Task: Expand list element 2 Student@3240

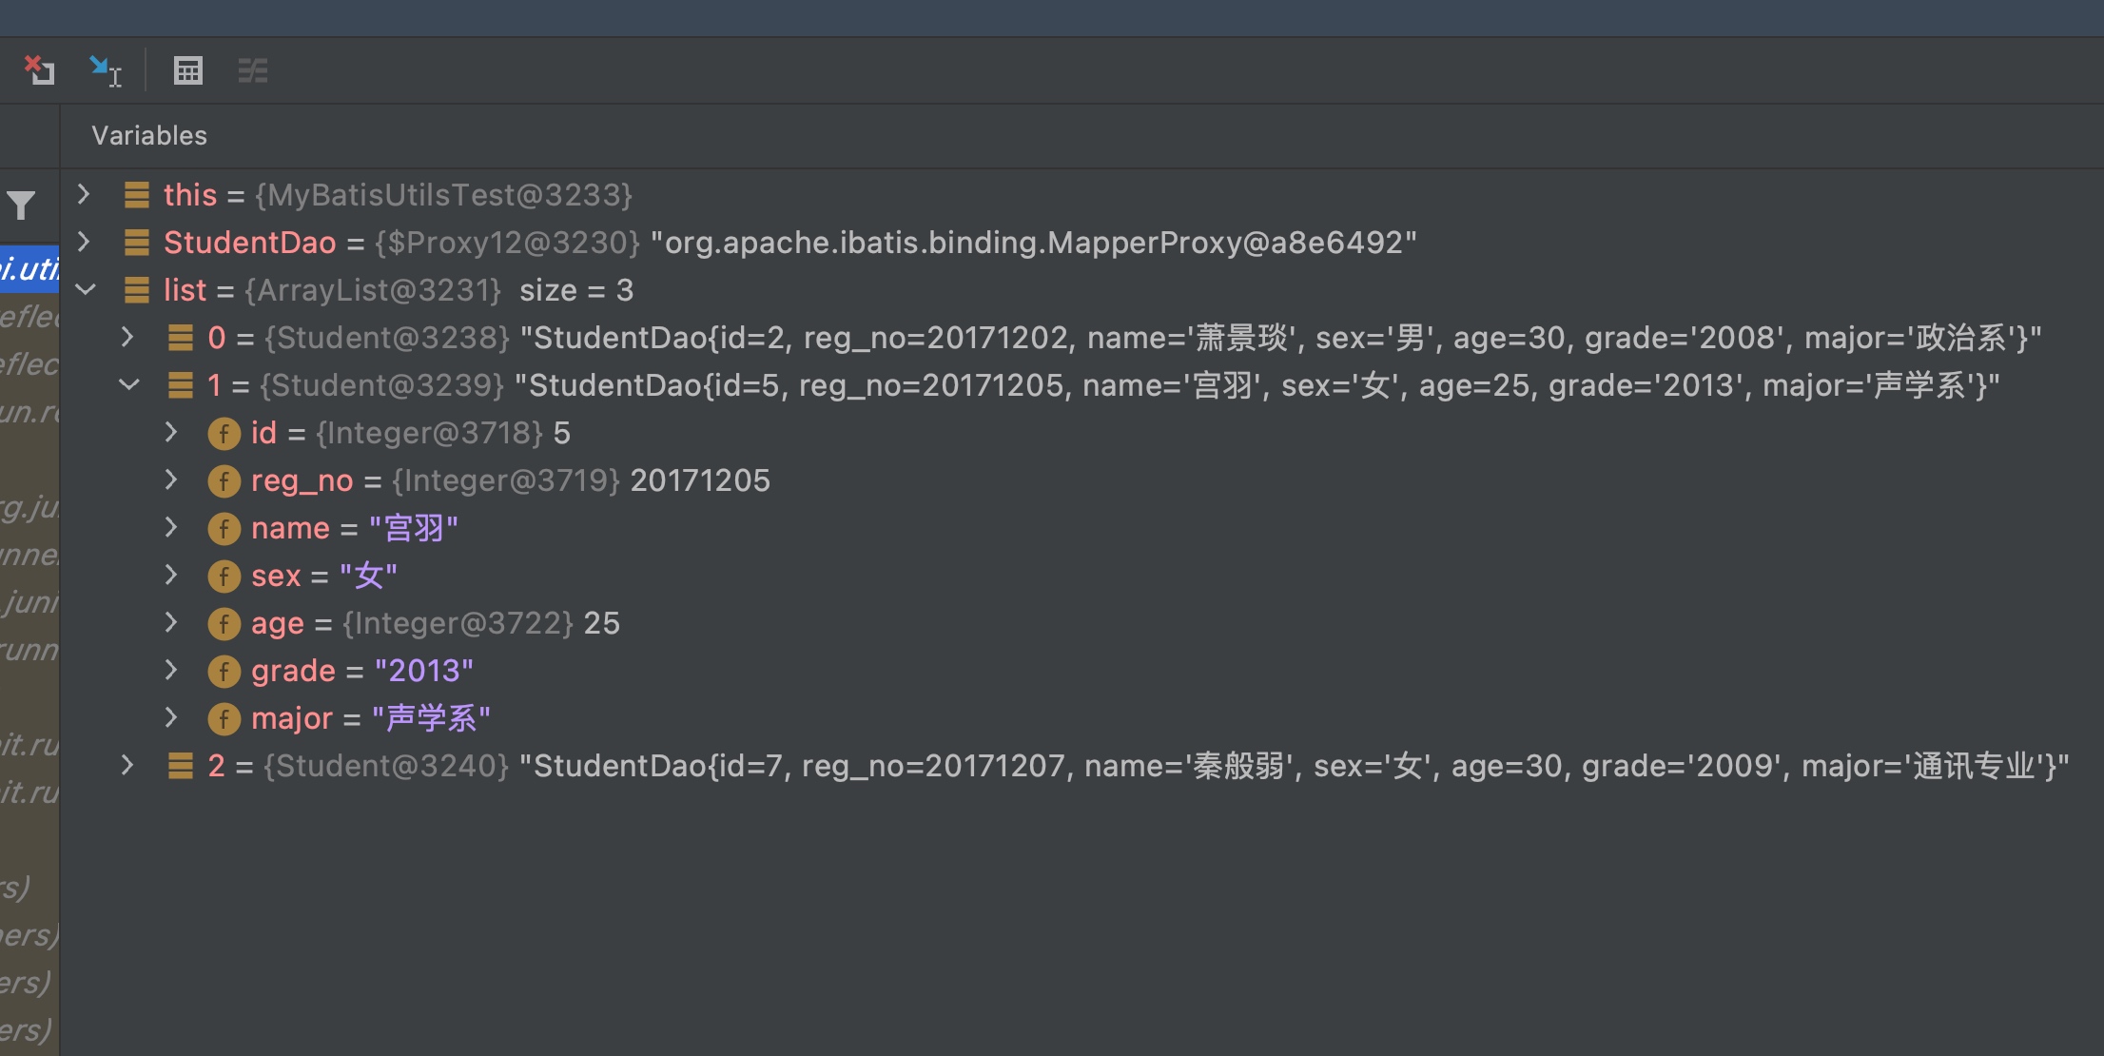Action: tap(127, 766)
